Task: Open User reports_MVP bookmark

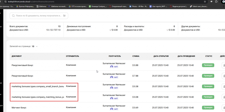Action: (158, 6)
